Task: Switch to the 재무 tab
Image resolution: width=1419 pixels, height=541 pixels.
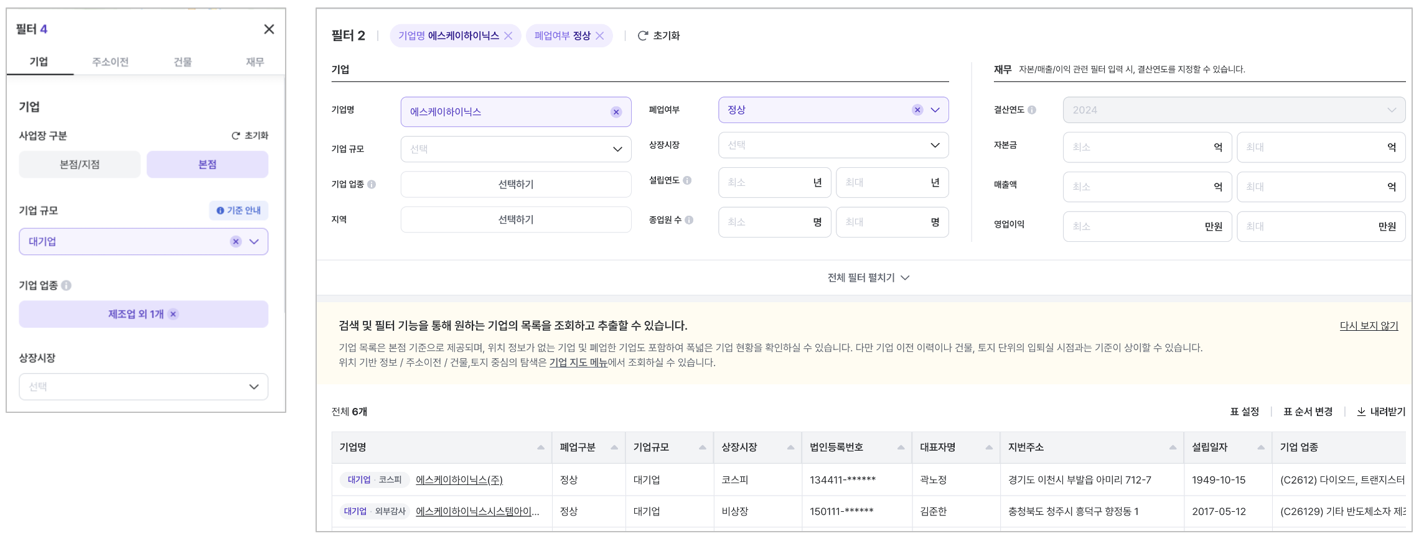Action: [x=255, y=62]
